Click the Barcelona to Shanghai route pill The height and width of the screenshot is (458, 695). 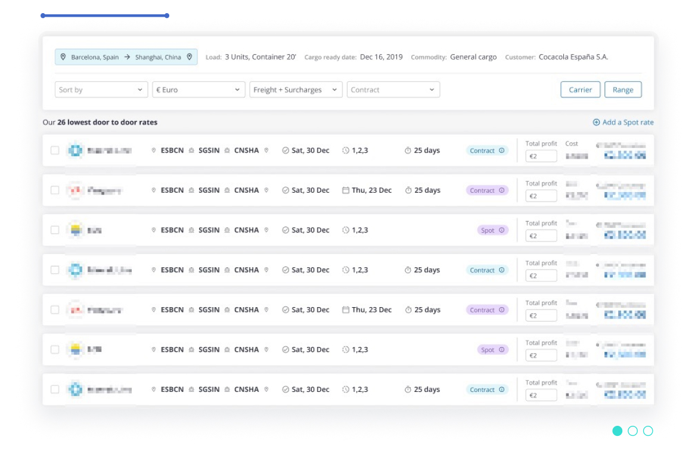coord(126,57)
